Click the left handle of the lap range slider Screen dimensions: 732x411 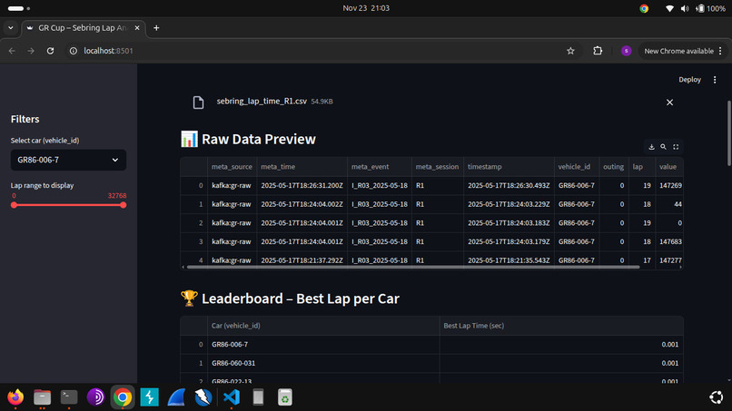click(14, 205)
